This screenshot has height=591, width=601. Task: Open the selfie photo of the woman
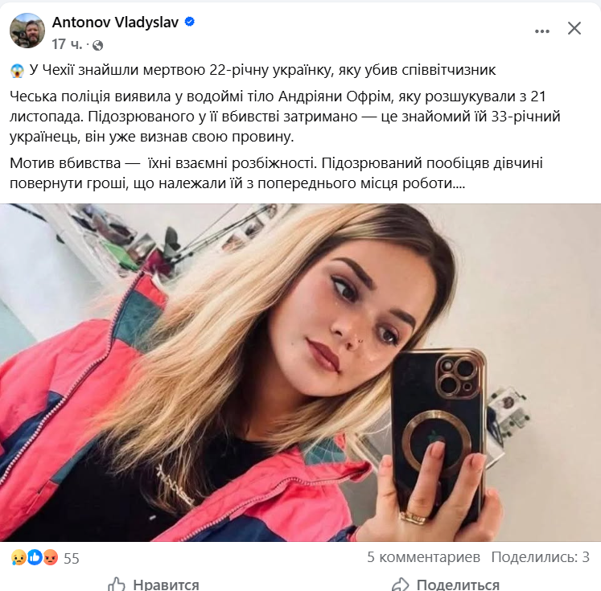click(301, 372)
